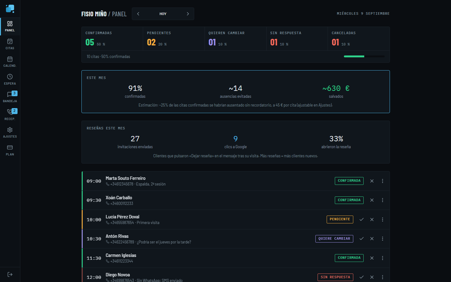This screenshot has height=282, width=451.
Task: Open more options for Xoán Carballo
Action: coord(382,200)
